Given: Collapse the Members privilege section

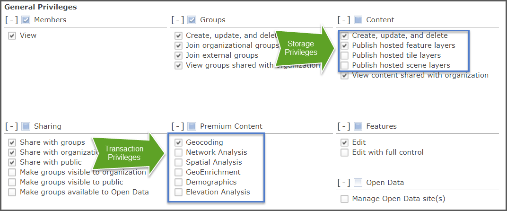Looking at the screenshot, I should 11,20.
